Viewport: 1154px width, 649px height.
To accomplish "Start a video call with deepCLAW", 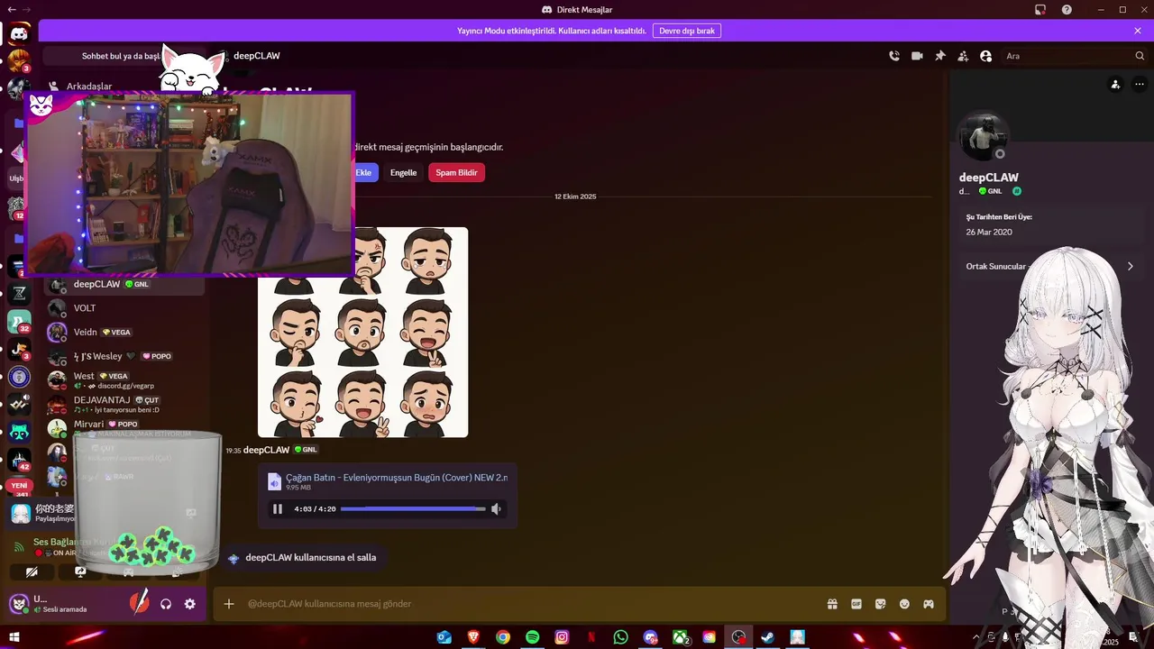I will click(917, 56).
